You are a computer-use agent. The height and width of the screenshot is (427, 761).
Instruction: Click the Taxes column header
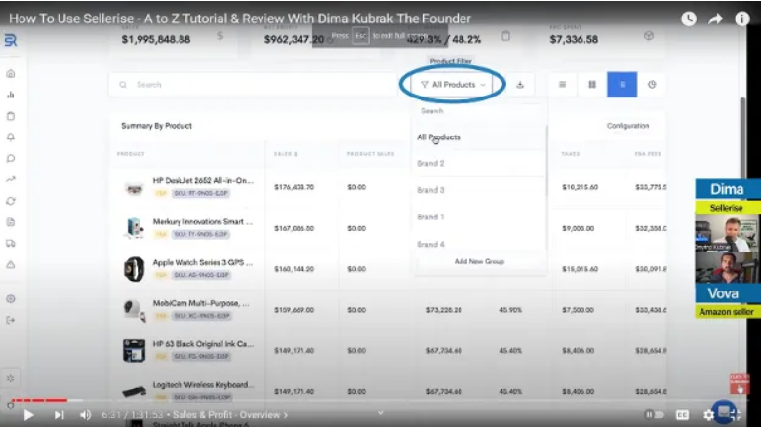[571, 154]
